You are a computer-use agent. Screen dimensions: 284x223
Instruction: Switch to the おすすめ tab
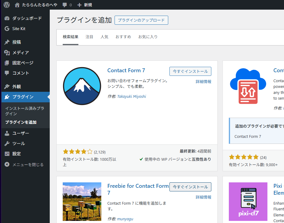(x=123, y=37)
